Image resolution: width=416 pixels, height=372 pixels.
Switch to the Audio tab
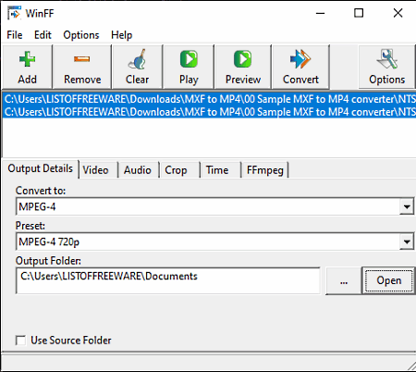[138, 170]
